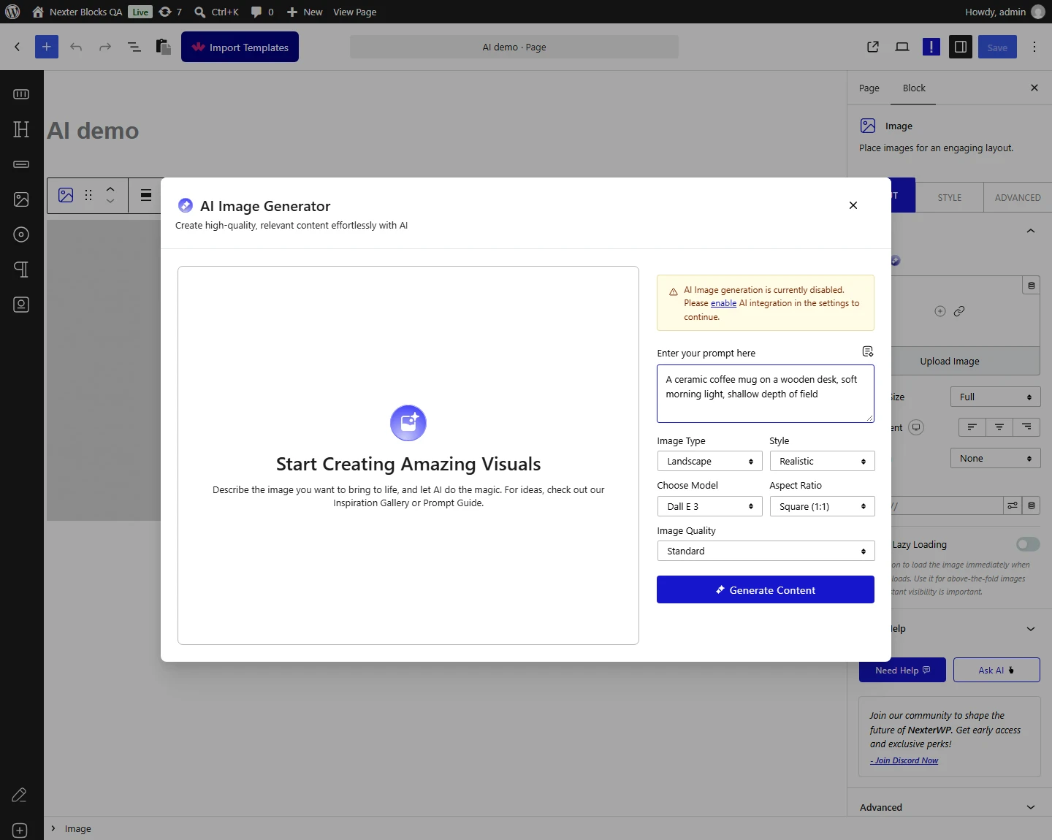
Task: Open page preview in new tab icon
Action: point(873,47)
